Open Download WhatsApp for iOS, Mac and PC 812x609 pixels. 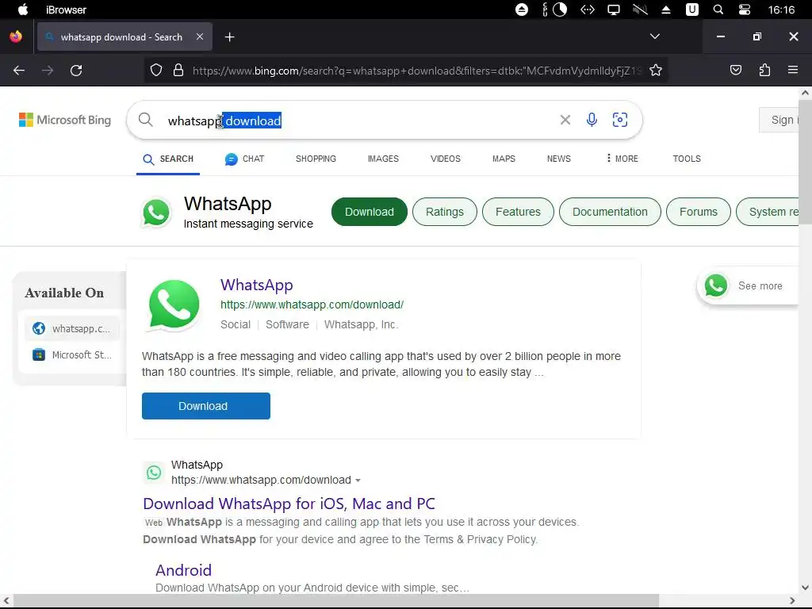point(289,504)
